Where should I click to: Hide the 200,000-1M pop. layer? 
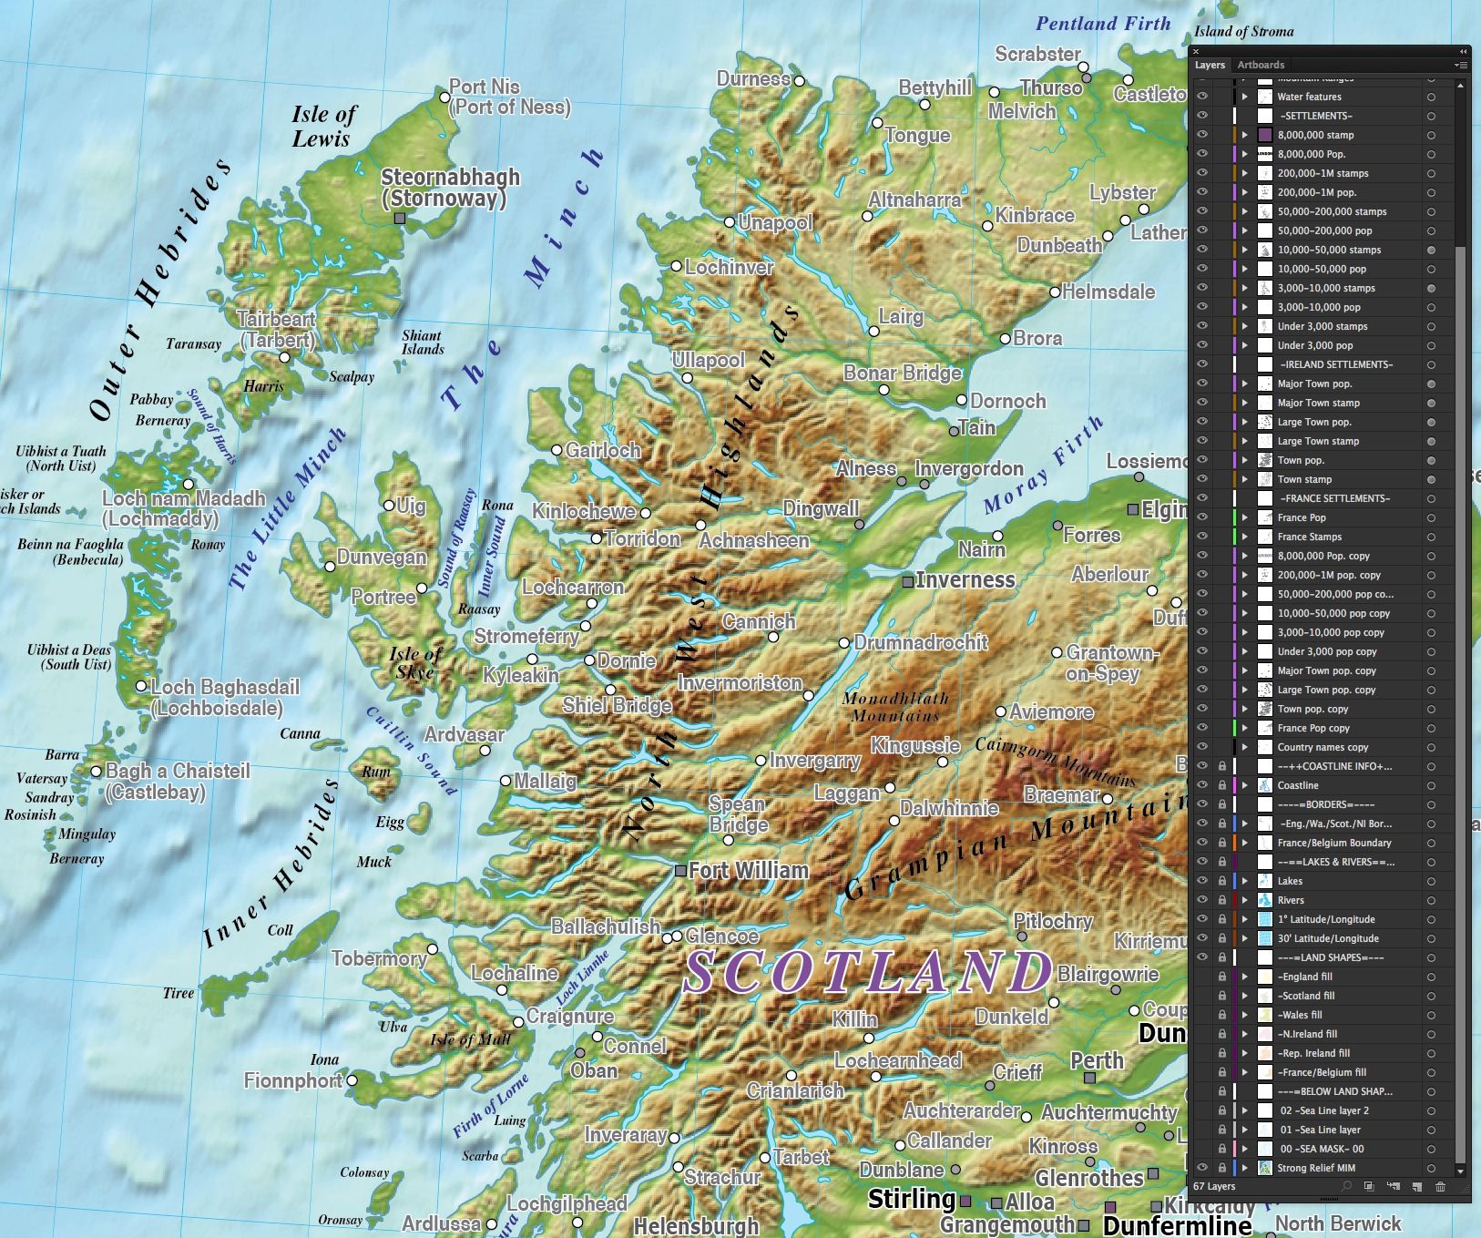(x=1201, y=192)
